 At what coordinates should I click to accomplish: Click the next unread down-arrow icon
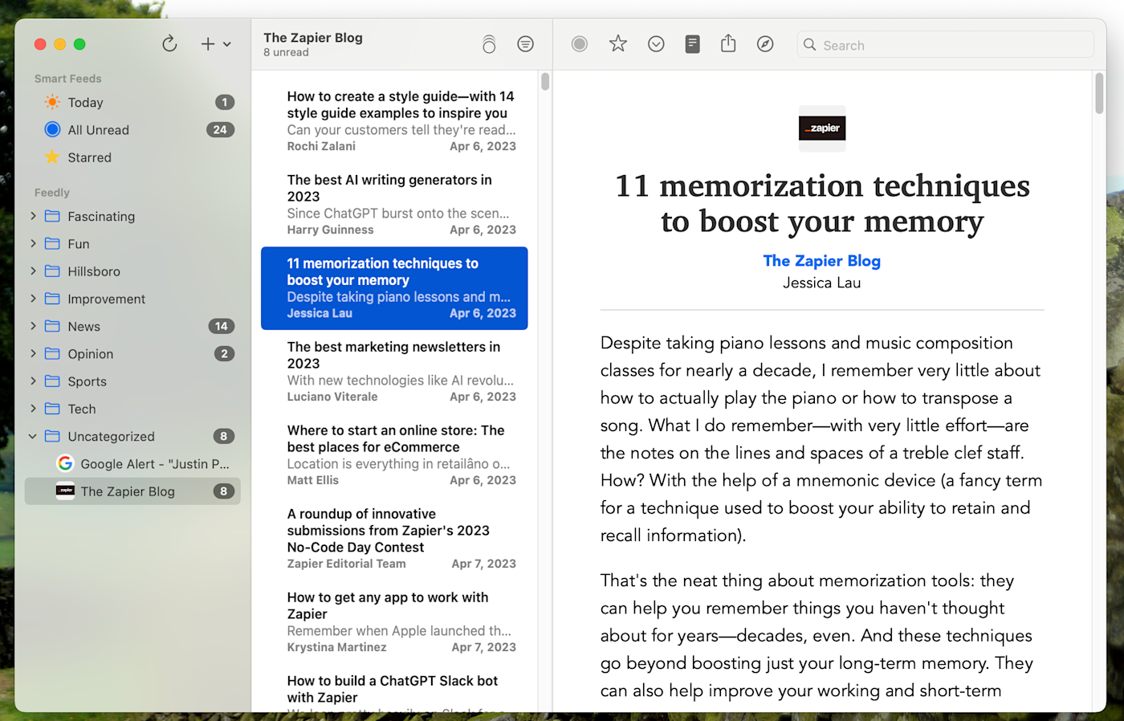(656, 44)
